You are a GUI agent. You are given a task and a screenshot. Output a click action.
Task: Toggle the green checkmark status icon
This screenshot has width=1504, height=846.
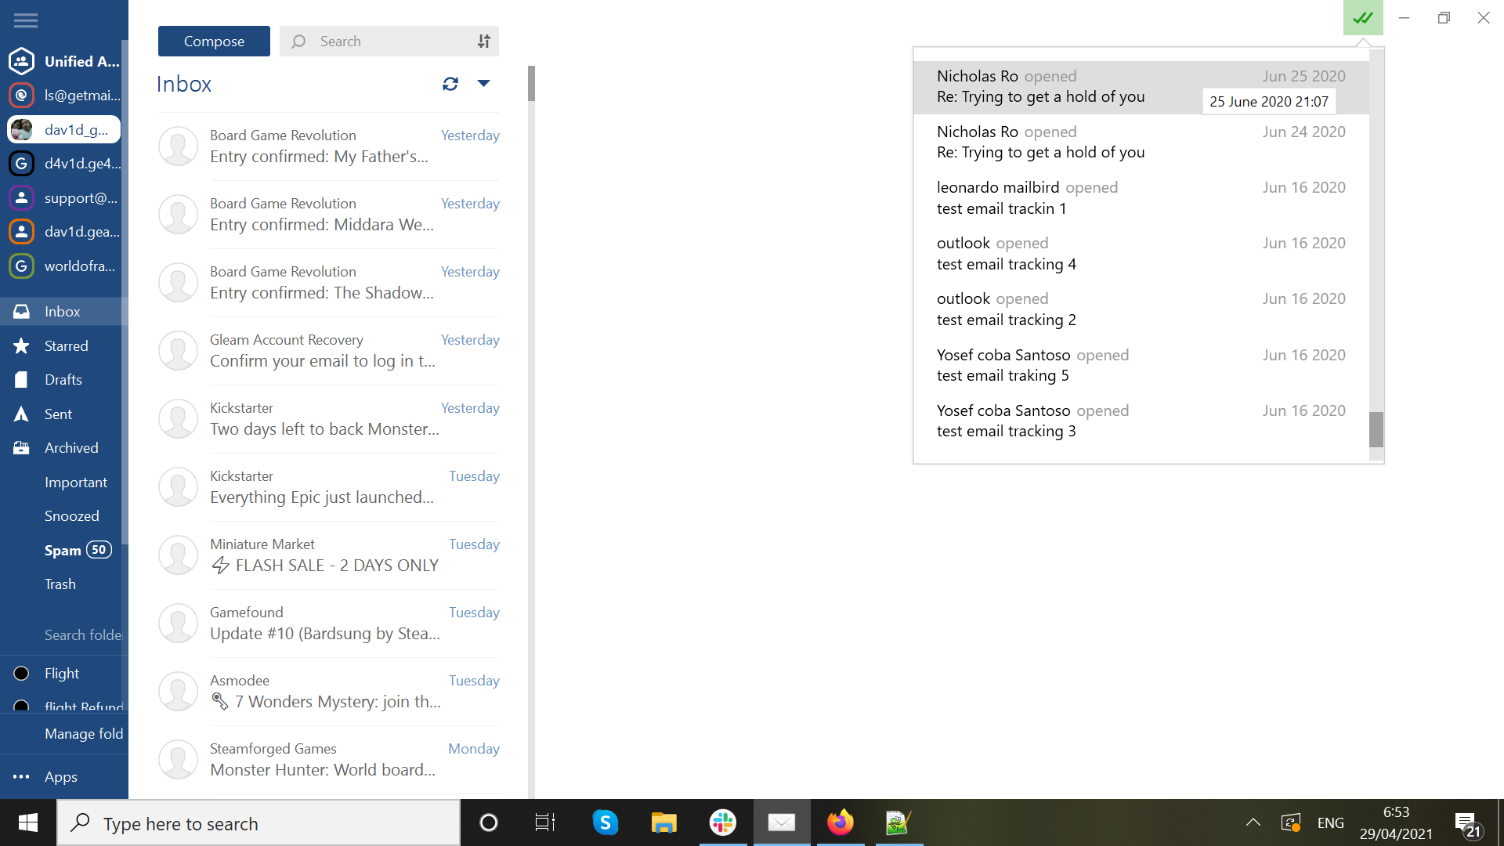1362,16
